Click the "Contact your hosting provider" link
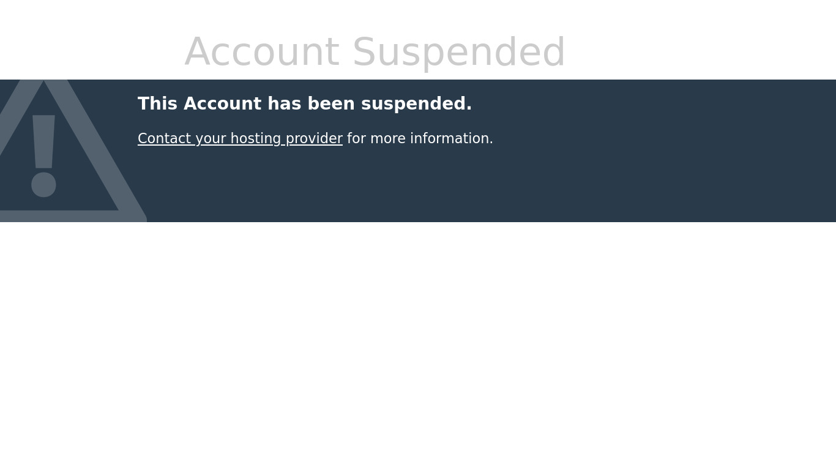This screenshot has width=836, height=470. 240,139
